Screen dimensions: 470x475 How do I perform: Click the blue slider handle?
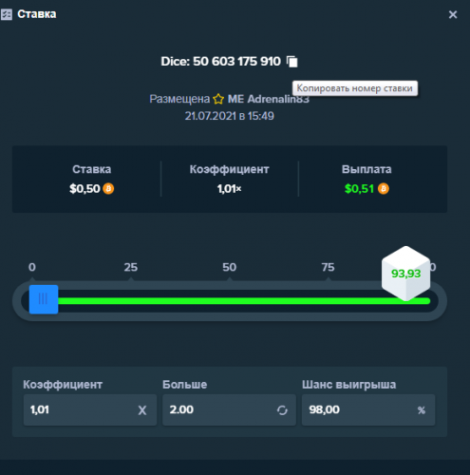pyautogui.click(x=44, y=299)
